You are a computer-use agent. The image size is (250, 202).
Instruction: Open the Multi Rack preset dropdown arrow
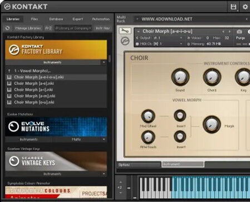coord(137,19)
